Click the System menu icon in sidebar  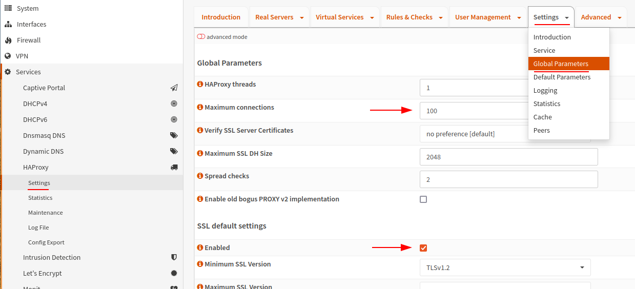(8, 8)
